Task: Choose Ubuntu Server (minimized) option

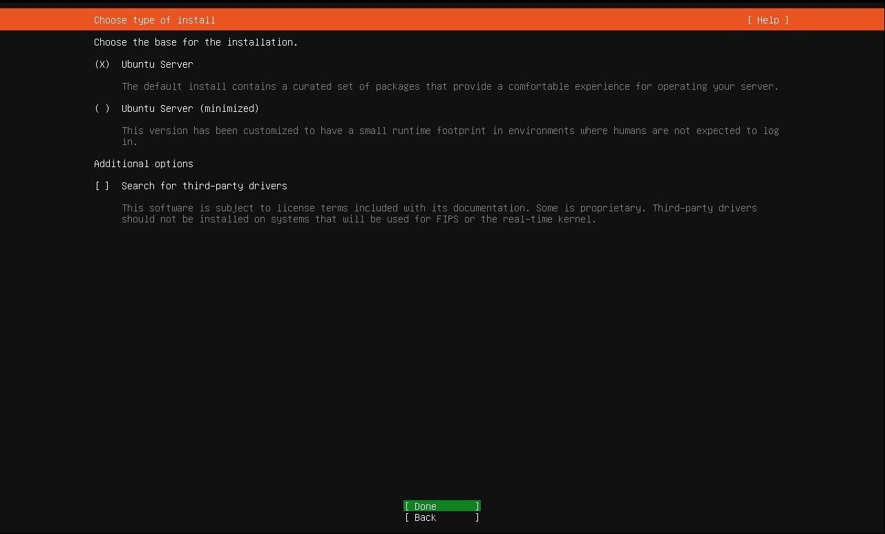Action: (101, 108)
